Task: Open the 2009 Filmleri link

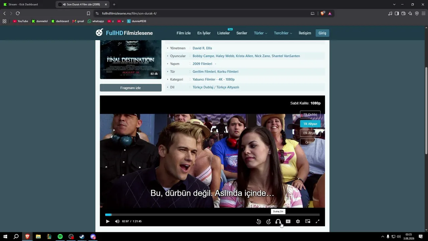Action: tap(202, 64)
